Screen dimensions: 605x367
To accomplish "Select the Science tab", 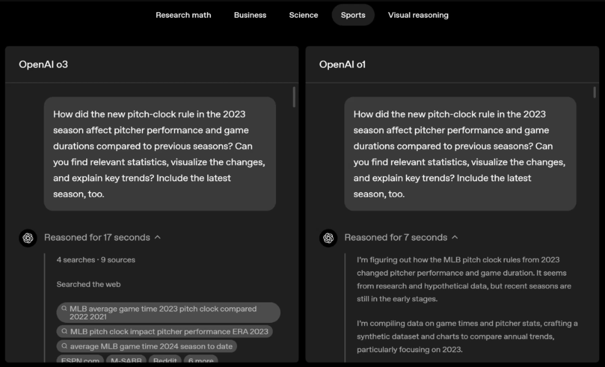I will (304, 15).
